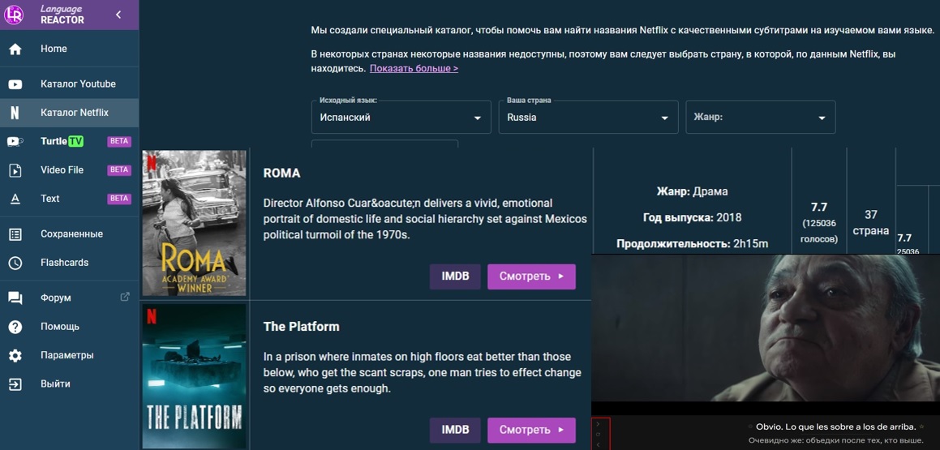
Task: Open the Text section in the sidebar
Action: tap(70, 199)
